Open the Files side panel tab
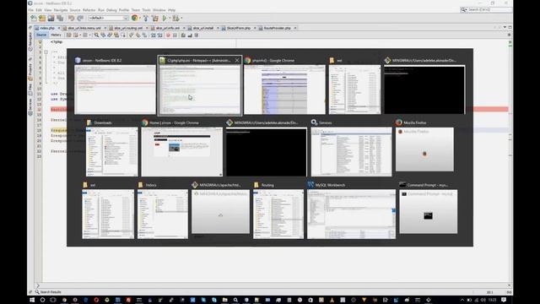The height and width of the screenshot is (304, 540). pyautogui.click(x=30, y=89)
